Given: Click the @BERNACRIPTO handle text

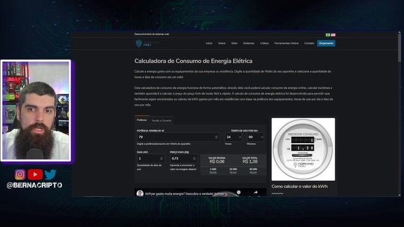Looking at the screenshot, I should pos(34,185).
